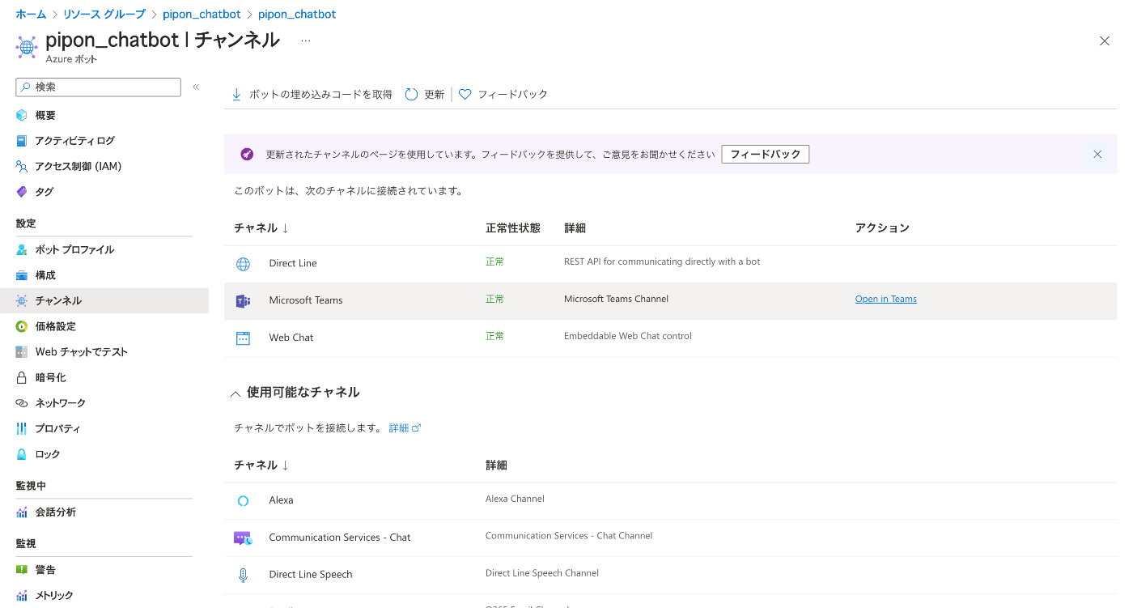Select Communication Services - Chat channel

[671, 538]
